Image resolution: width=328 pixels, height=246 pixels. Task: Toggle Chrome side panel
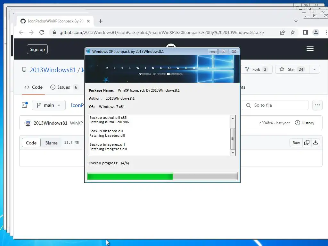[x=305, y=32]
